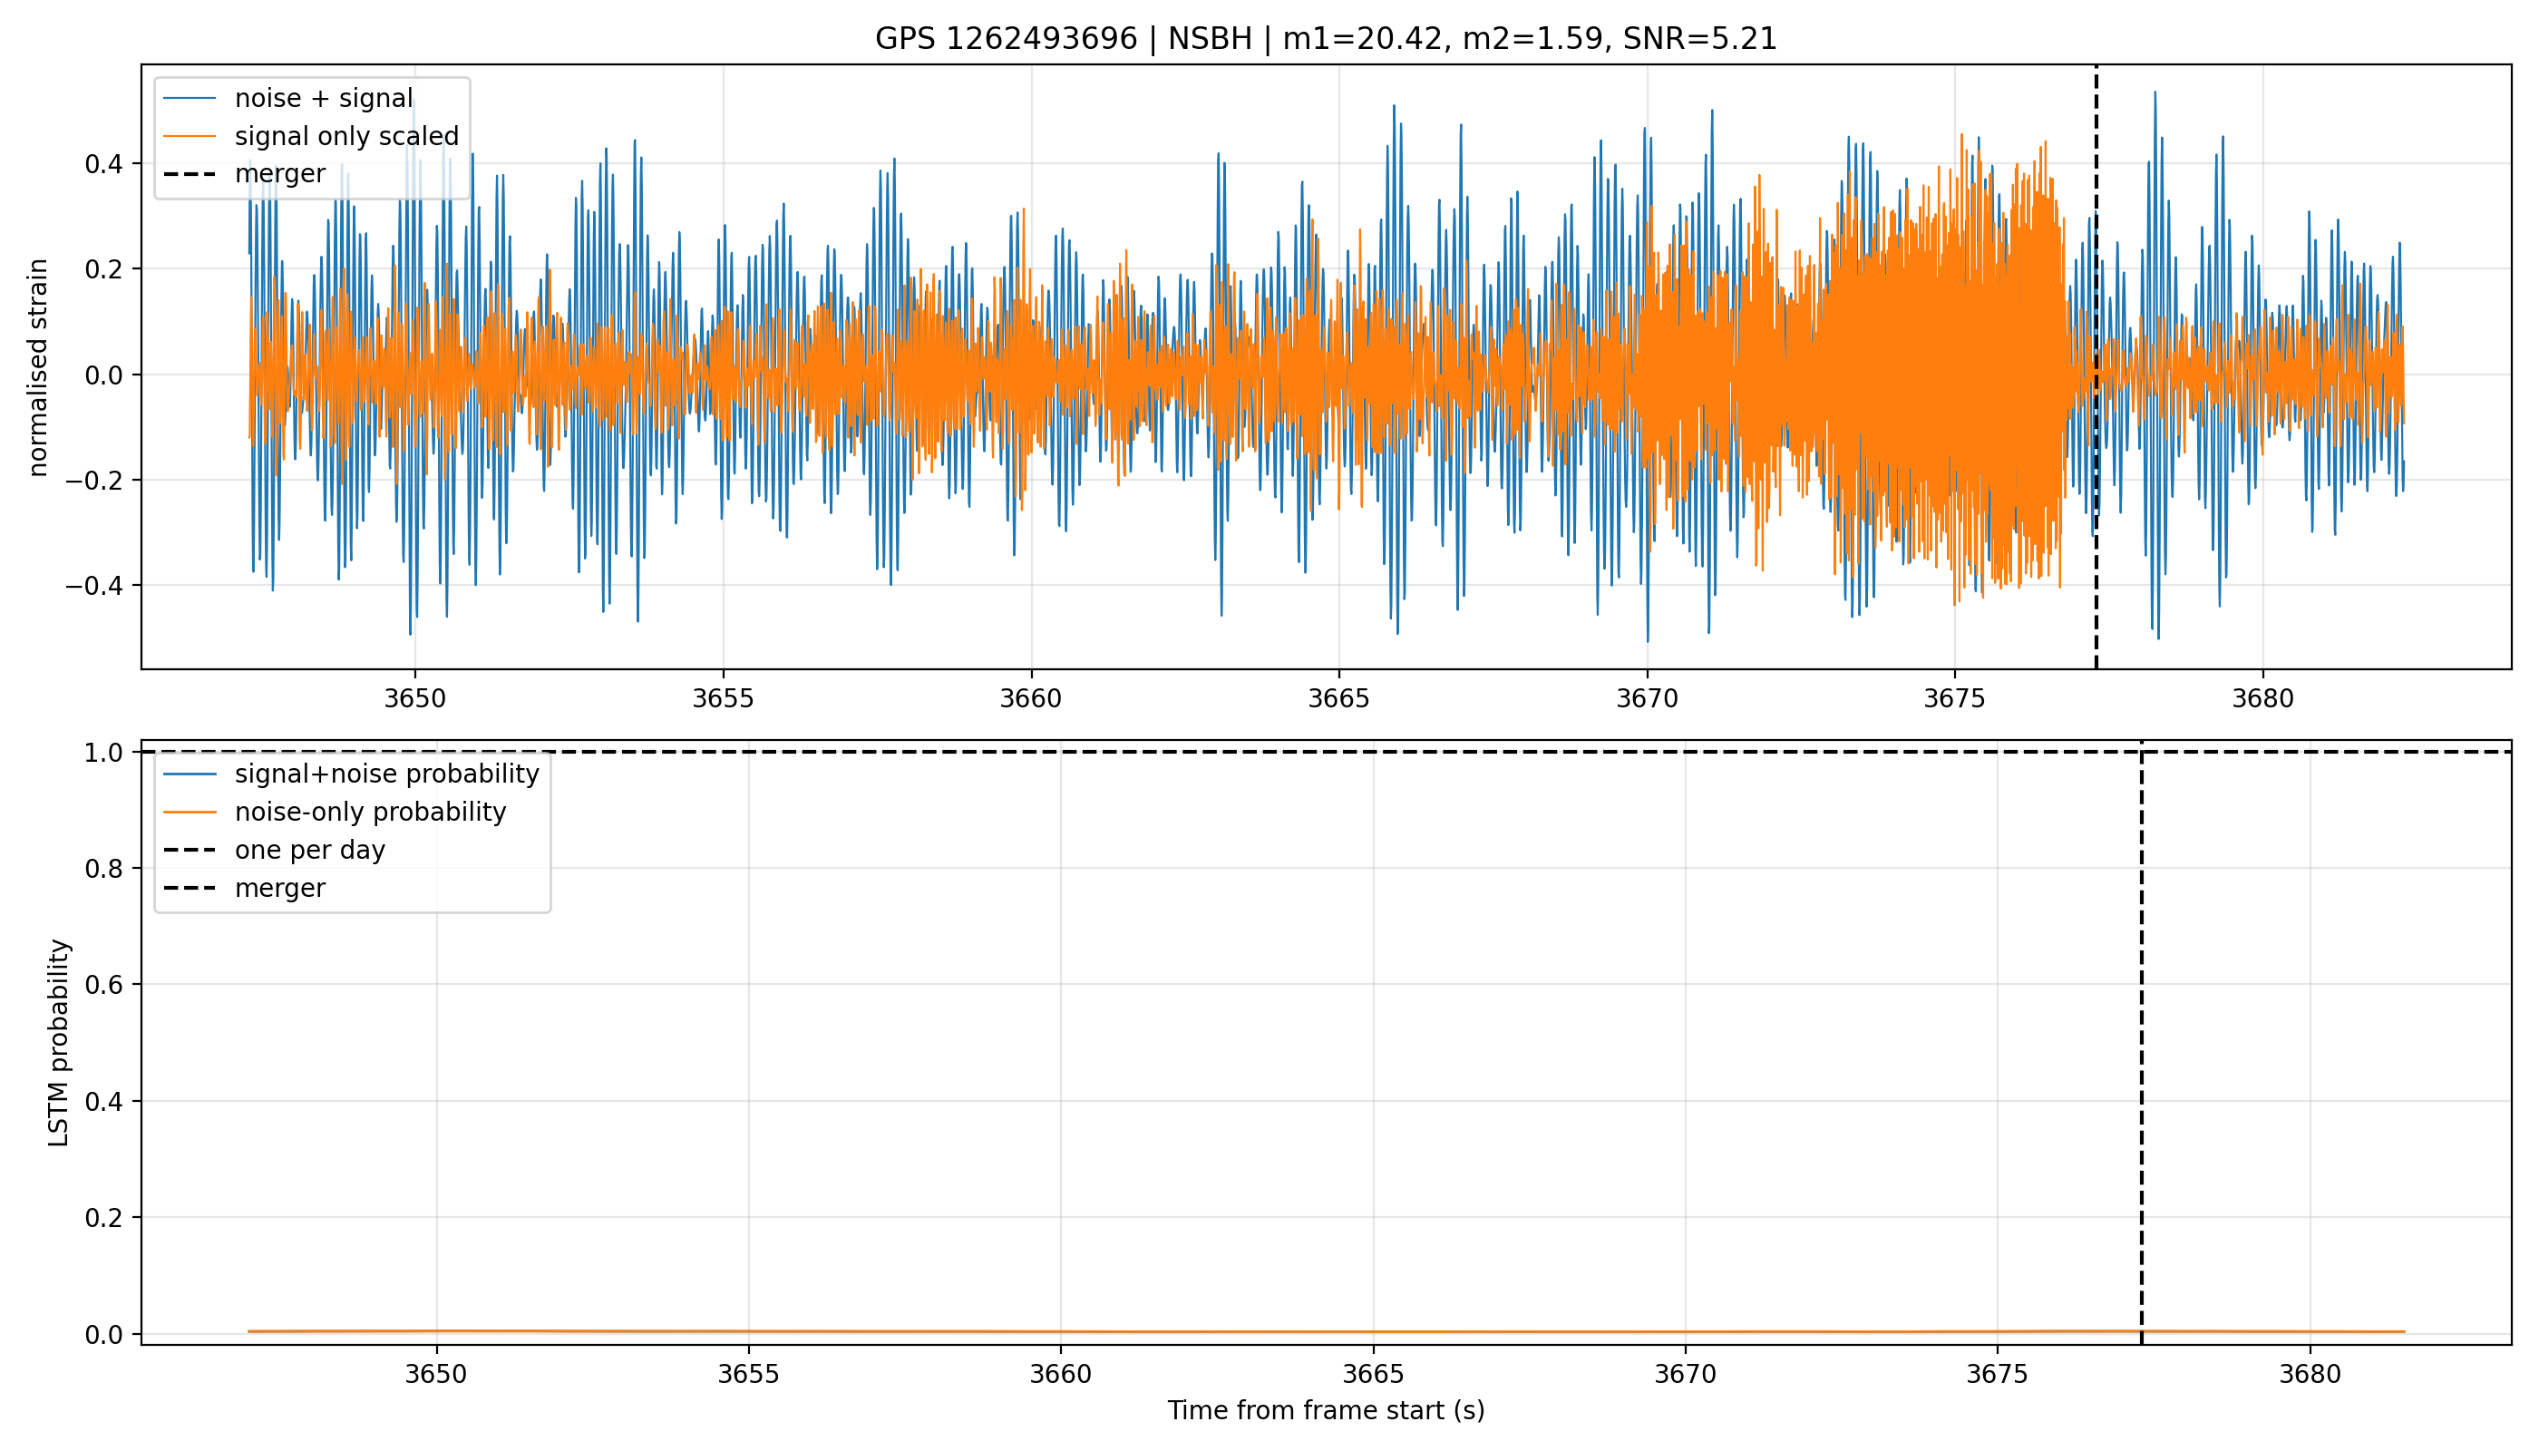
Task: Click the 3675 tick label on bottom plot
Action: point(1997,1374)
